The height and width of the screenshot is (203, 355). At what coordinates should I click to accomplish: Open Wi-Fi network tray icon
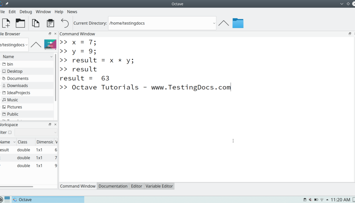point(322,200)
